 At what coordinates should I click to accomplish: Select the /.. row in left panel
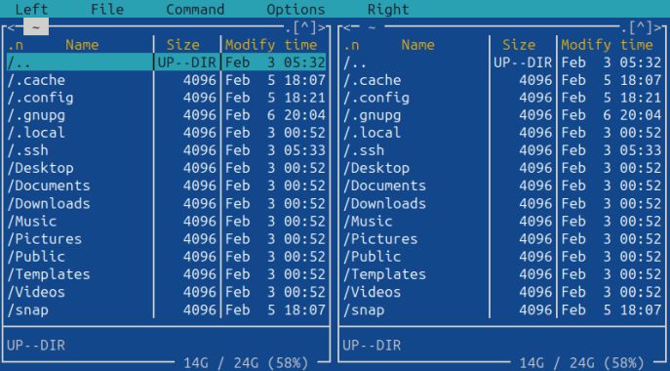[166, 62]
